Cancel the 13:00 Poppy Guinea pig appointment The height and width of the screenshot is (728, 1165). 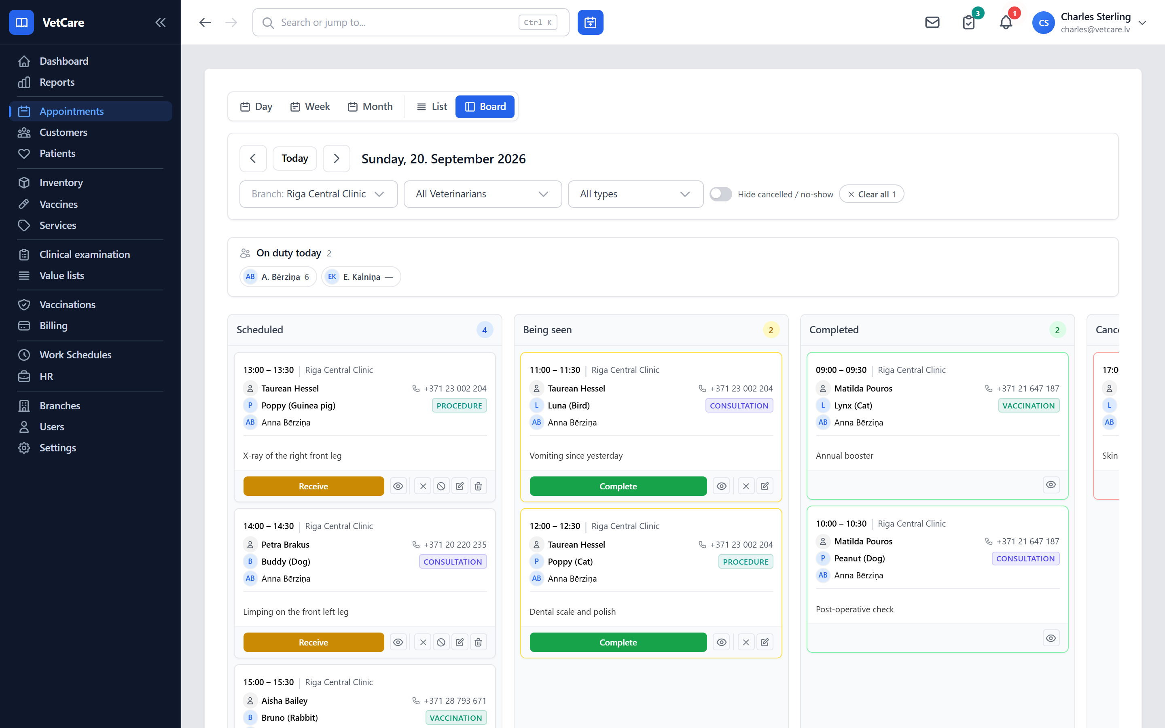[423, 486]
